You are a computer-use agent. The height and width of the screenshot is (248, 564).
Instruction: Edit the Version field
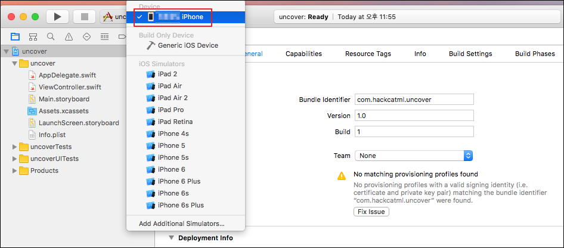[x=414, y=116]
